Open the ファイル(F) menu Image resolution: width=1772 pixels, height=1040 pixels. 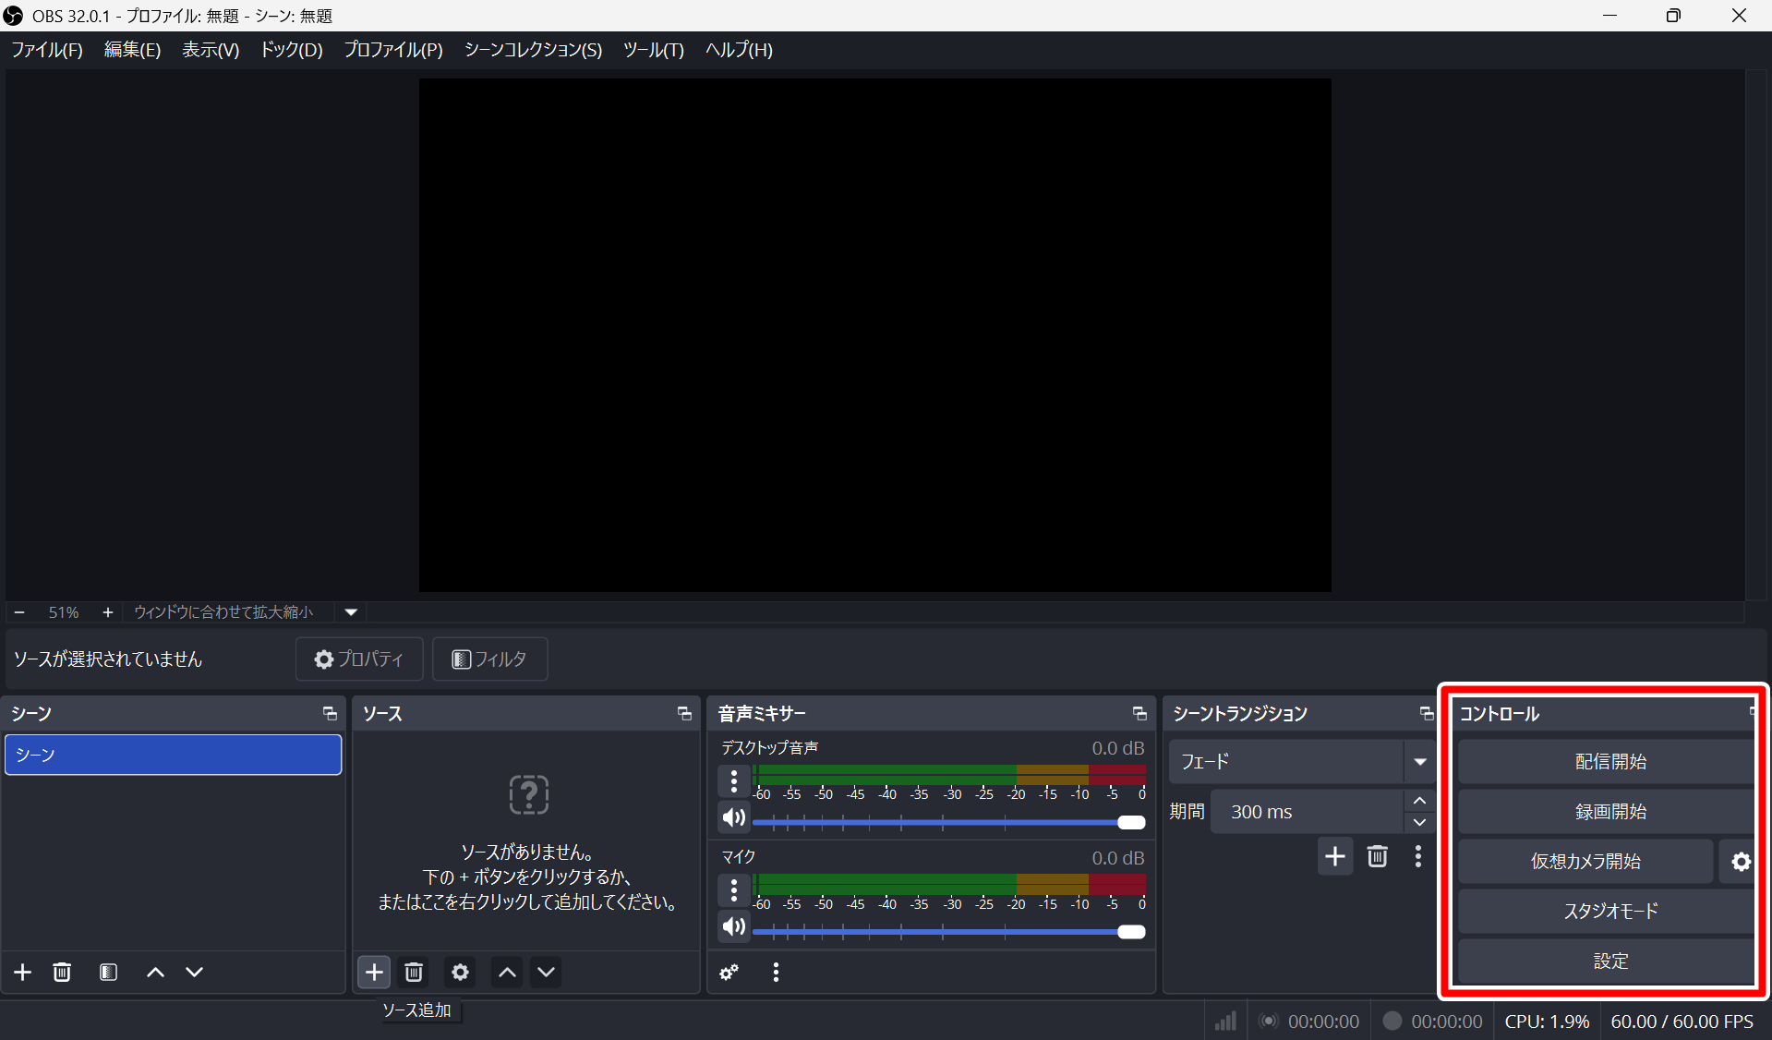pos(47,50)
